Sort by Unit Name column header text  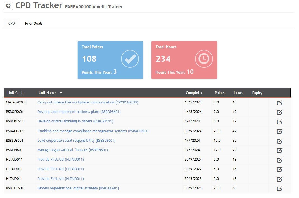pyautogui.click(x=47, y=93)
